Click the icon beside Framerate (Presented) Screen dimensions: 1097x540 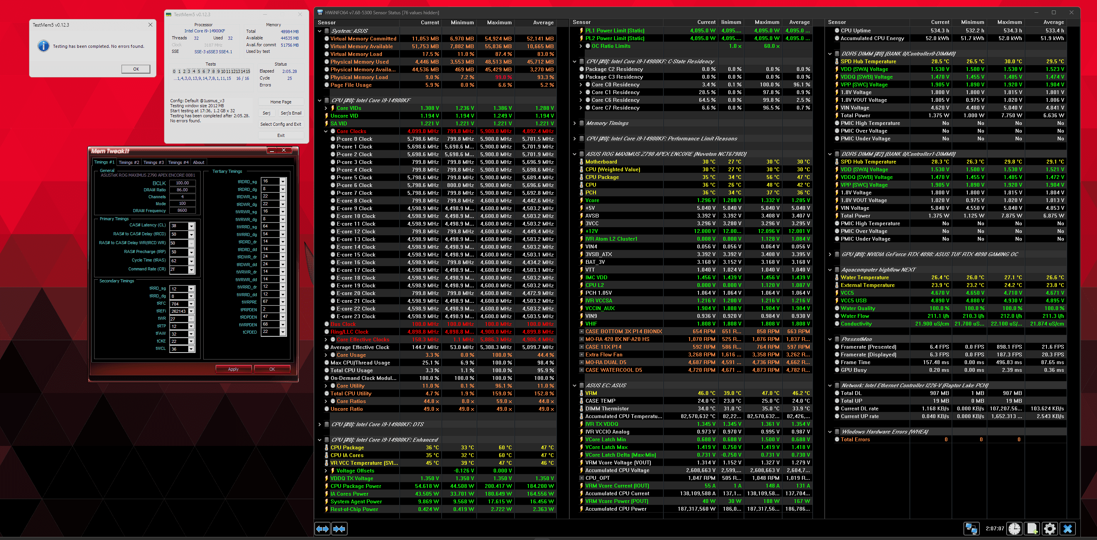837,347
